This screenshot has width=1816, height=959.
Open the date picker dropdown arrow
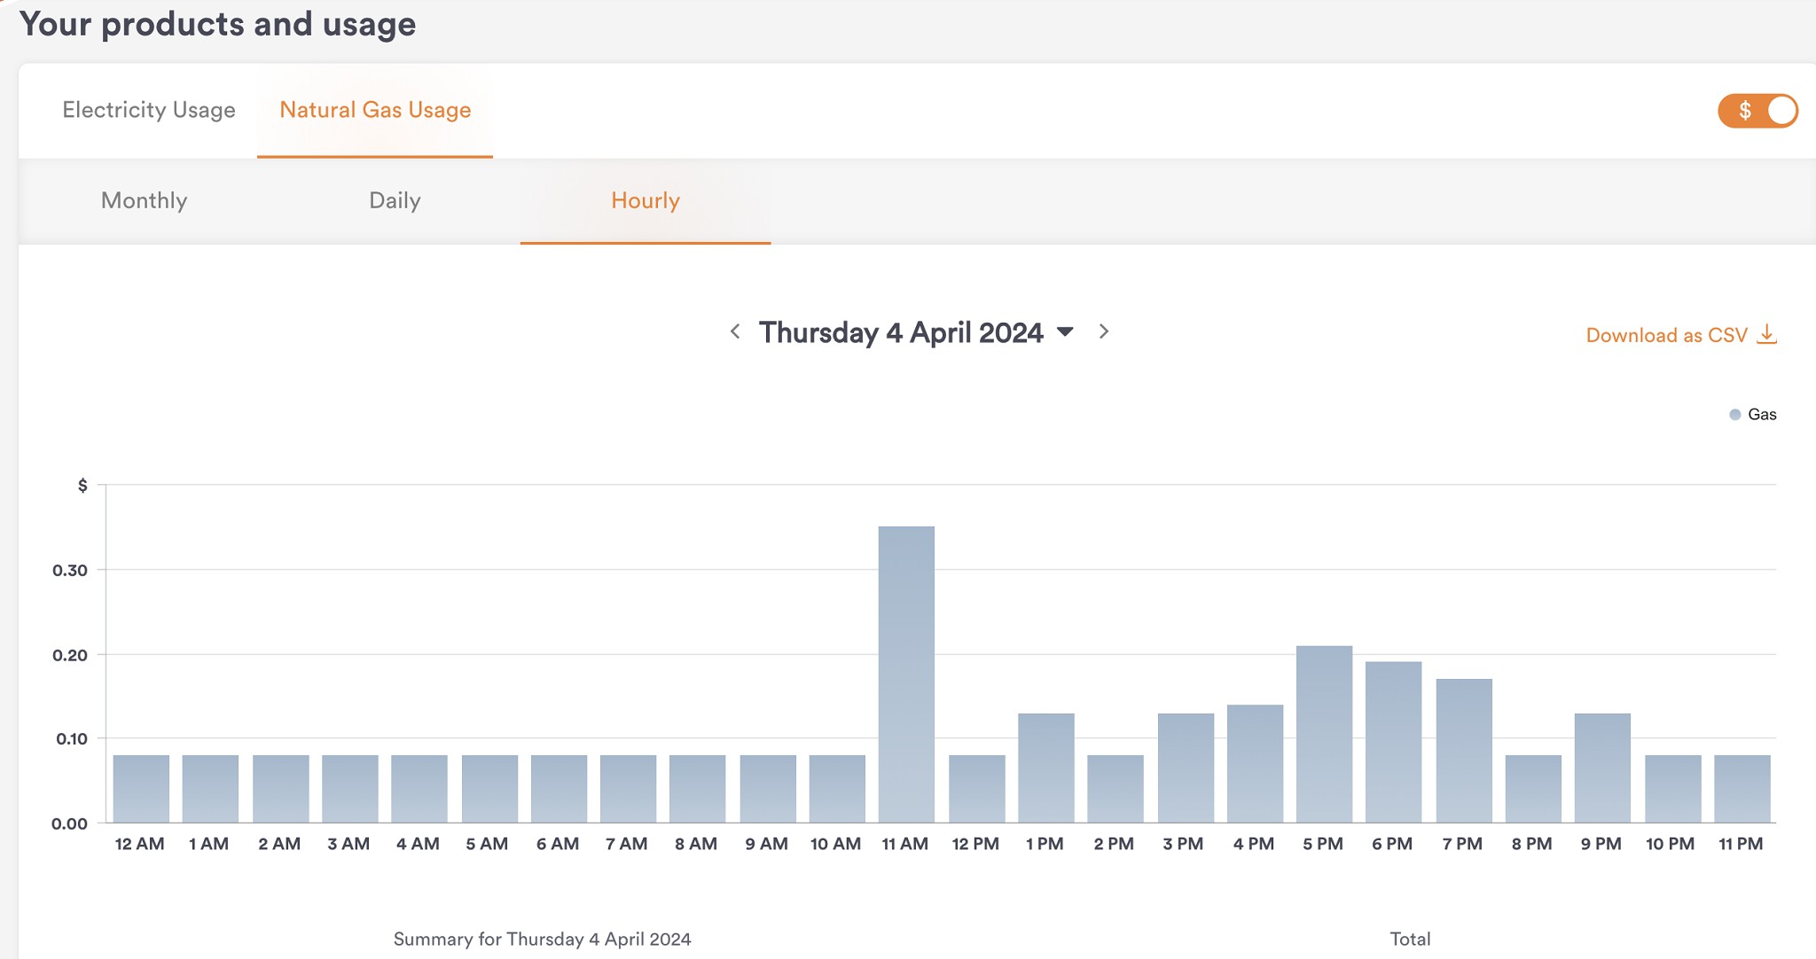tap(1066, 332)
